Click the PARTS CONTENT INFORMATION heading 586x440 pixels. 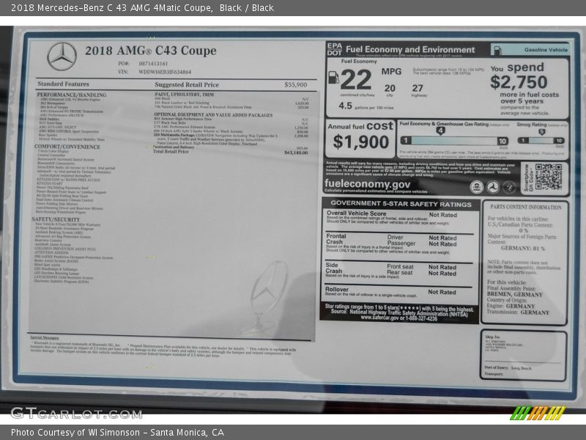526,208
